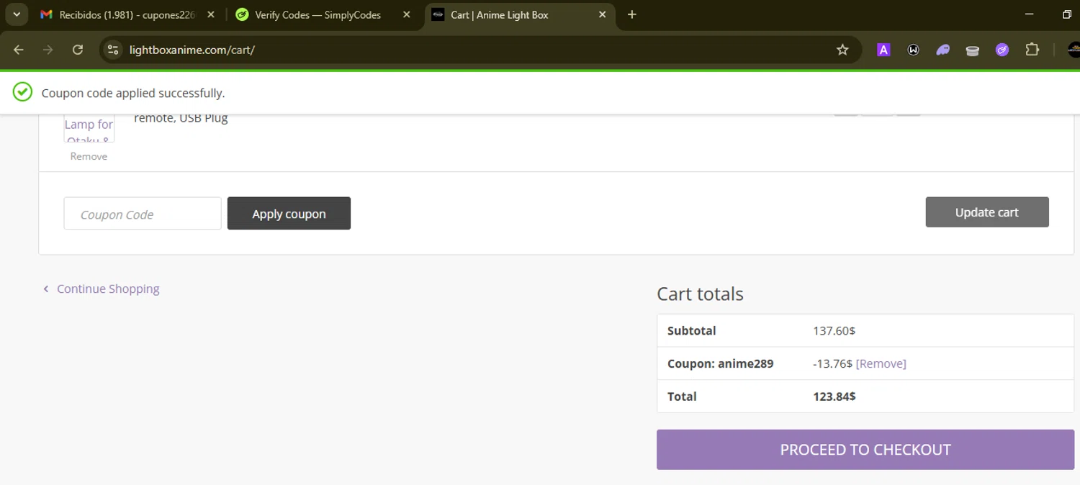The height and width of the screenshot is (485, 1080).
Task: Close the Cart Anime Light Box tab
Action: click(x=603, y=14)
